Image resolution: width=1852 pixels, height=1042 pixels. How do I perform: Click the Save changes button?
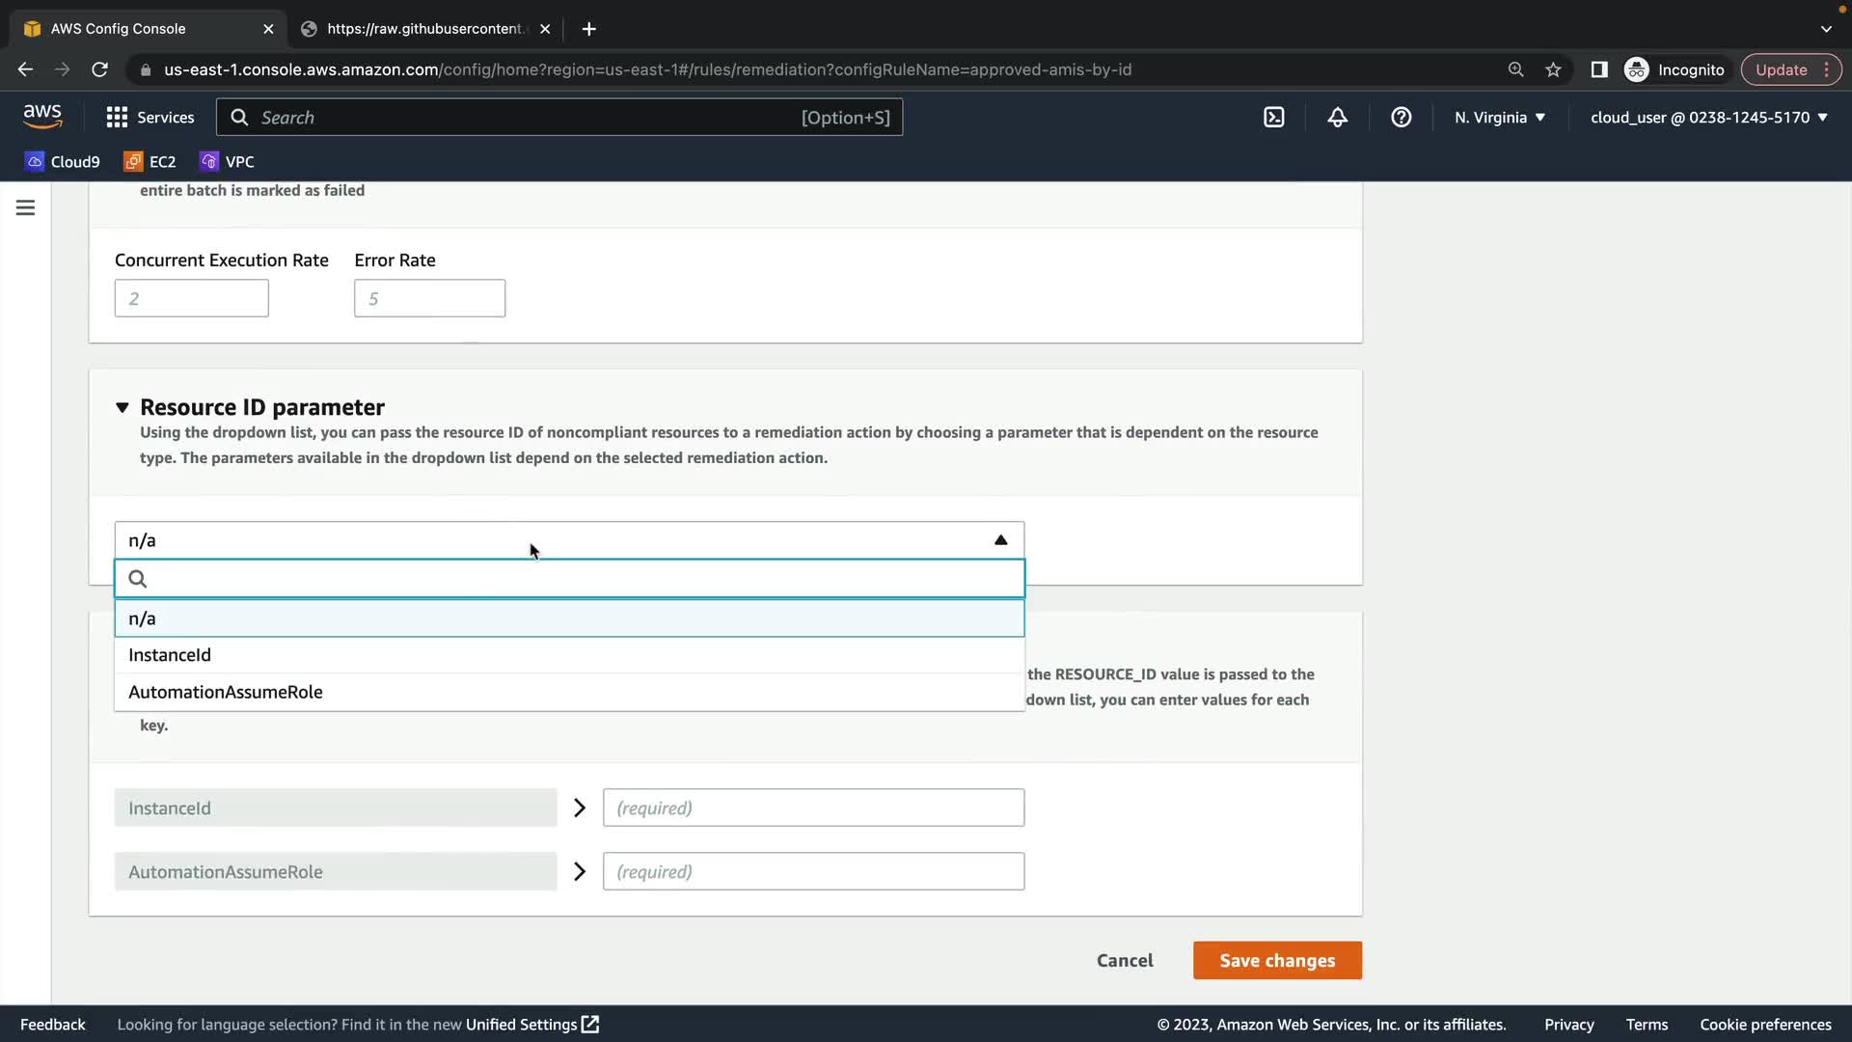tap(1276, 960)
